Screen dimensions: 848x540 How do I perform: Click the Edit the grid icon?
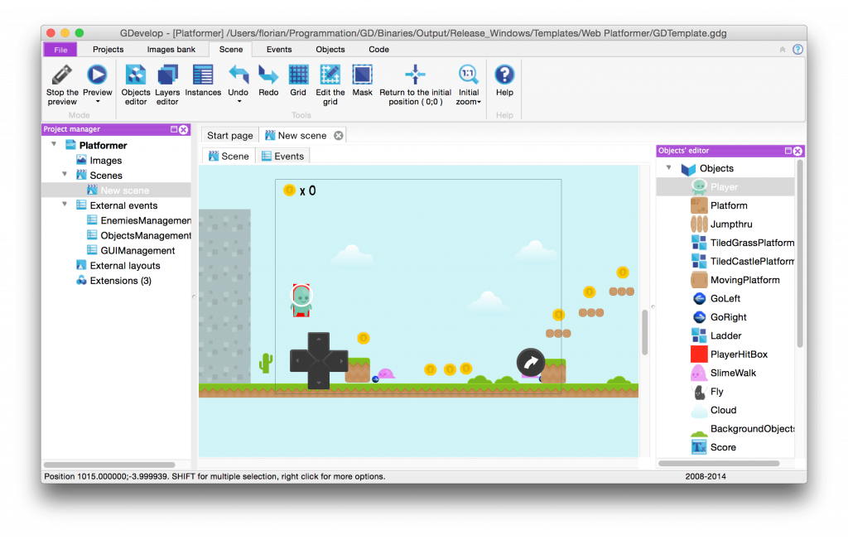pos(330,75)
